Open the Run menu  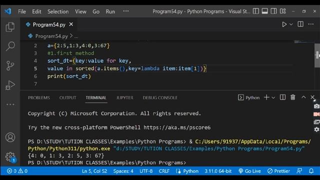(x=110, y=11)
